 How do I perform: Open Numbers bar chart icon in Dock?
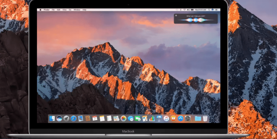[152, 118]
